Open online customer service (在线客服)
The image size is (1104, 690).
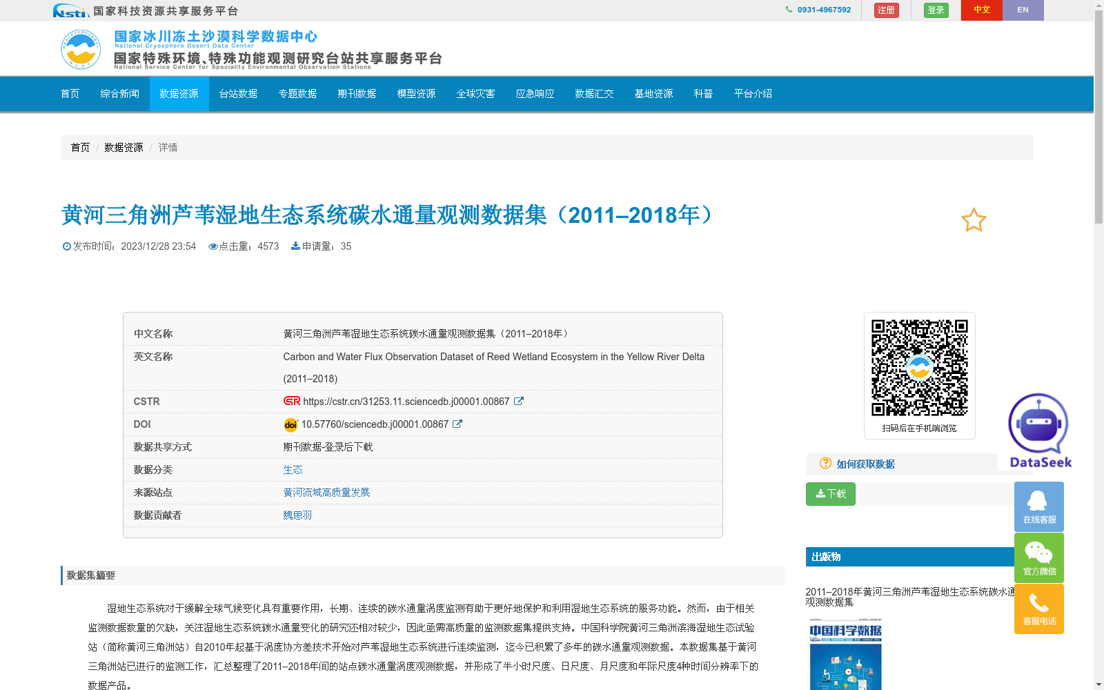1039,506
